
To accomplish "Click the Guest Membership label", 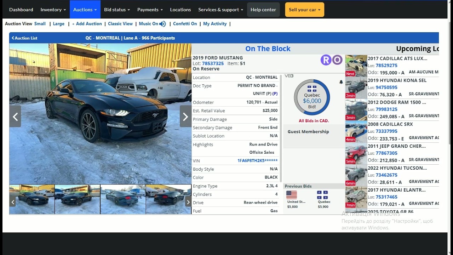I will coord(308,132).
